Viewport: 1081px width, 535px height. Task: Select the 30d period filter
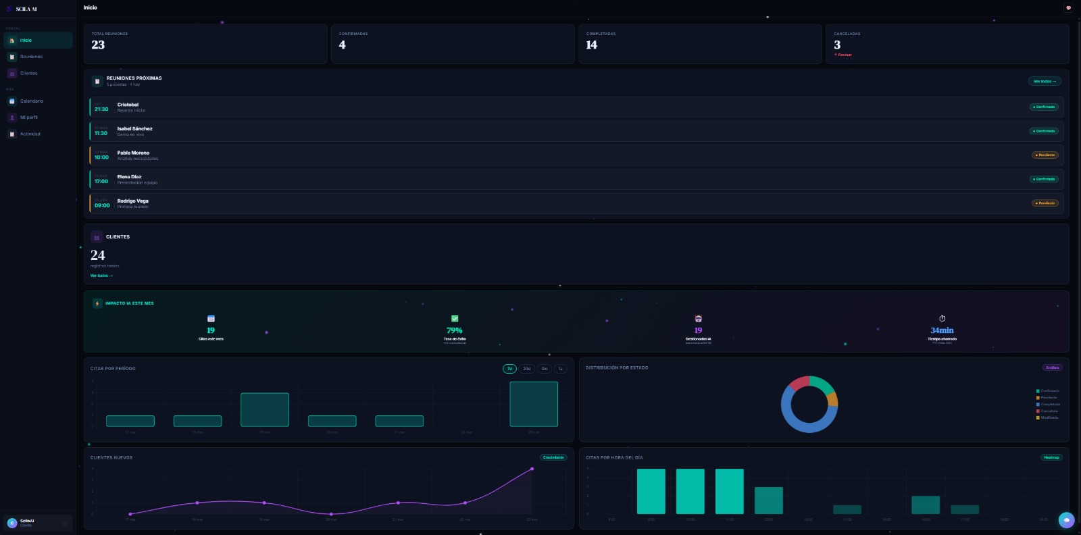click(527, 369)
